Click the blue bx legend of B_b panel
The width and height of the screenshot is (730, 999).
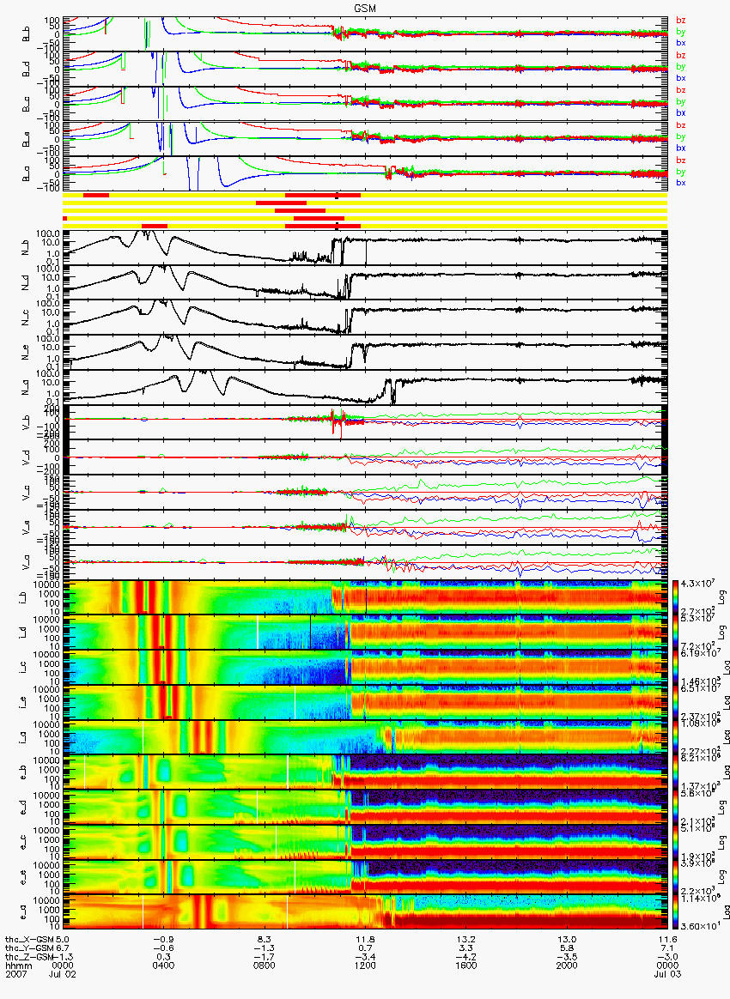point(681,43)
